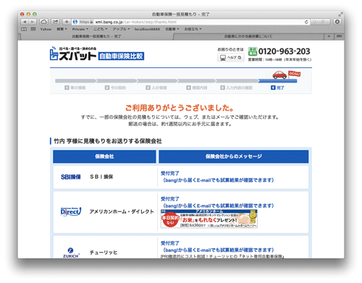Open the iCloud Tabs cloud button

point(43,22)
